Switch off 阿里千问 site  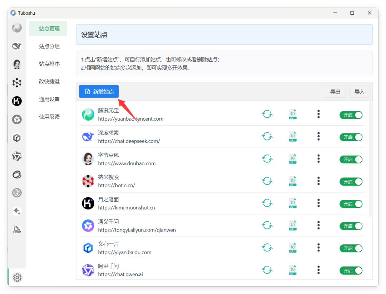click(351, 271)
